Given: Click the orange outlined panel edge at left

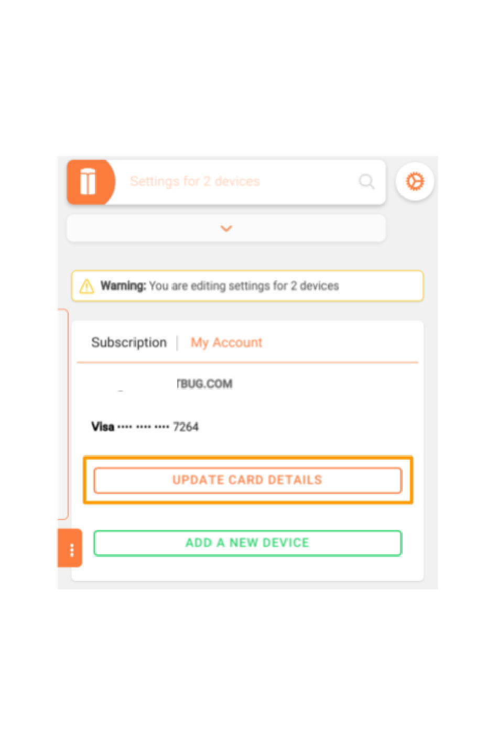Looking at the screenshot, I should pyautogui.click(x=63, y=414).
